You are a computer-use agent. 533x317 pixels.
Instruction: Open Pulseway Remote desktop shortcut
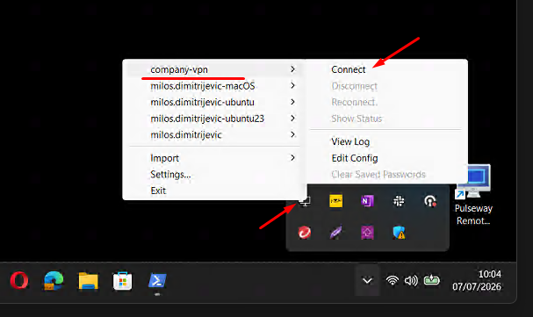(x=473, y=195)
